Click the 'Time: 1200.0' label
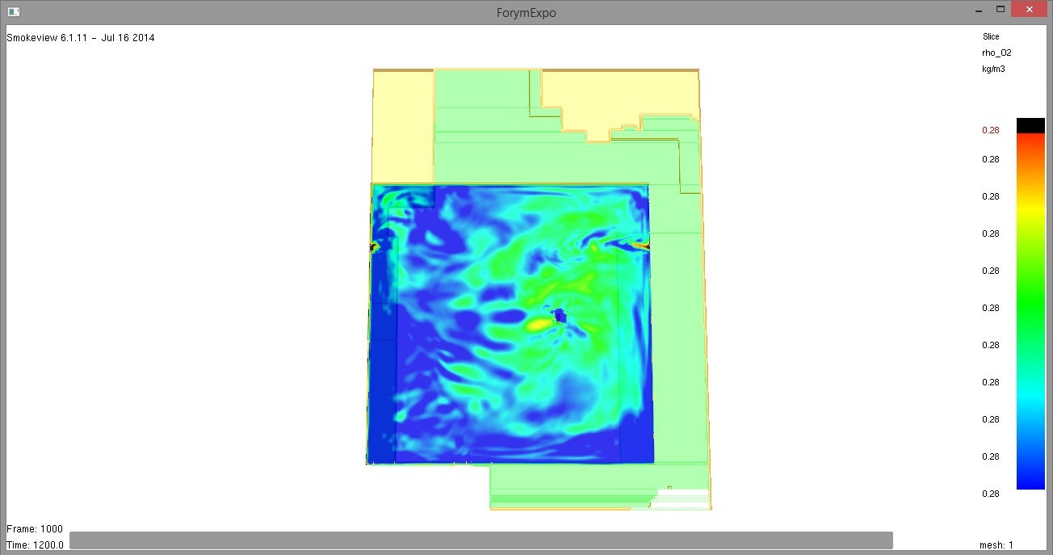 [x=35, y=545]
